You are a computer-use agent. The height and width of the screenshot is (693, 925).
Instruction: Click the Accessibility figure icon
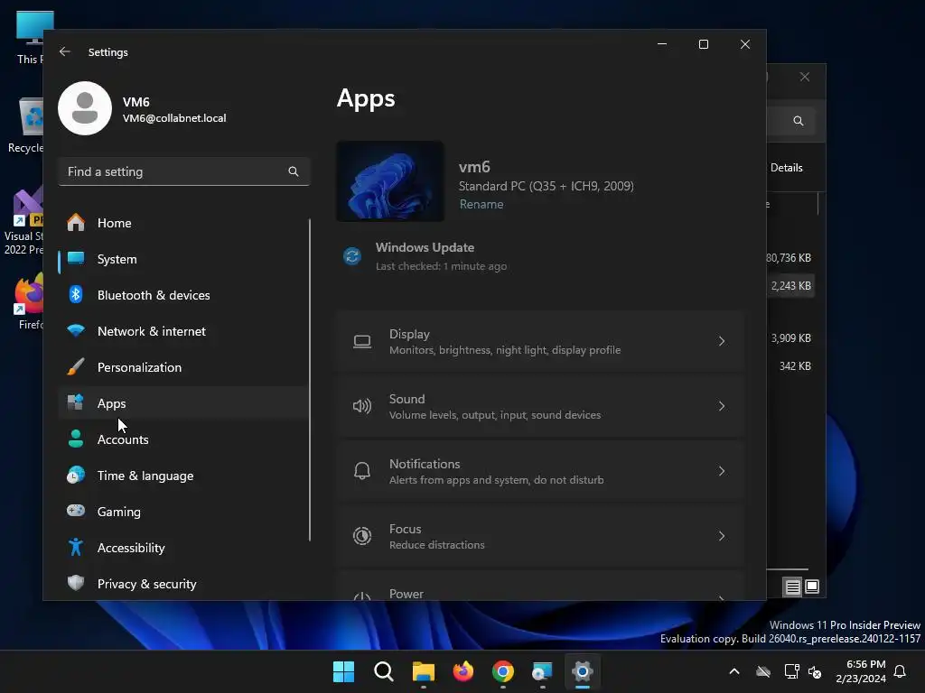[x=76, y=547]
